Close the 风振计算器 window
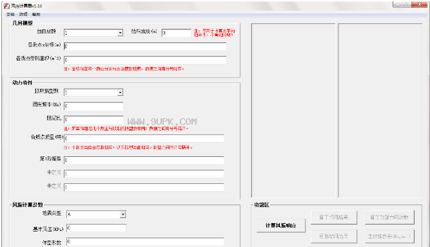 point(420,5)
